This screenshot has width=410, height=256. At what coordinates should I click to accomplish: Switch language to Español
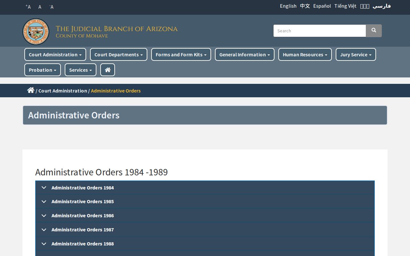322,6
